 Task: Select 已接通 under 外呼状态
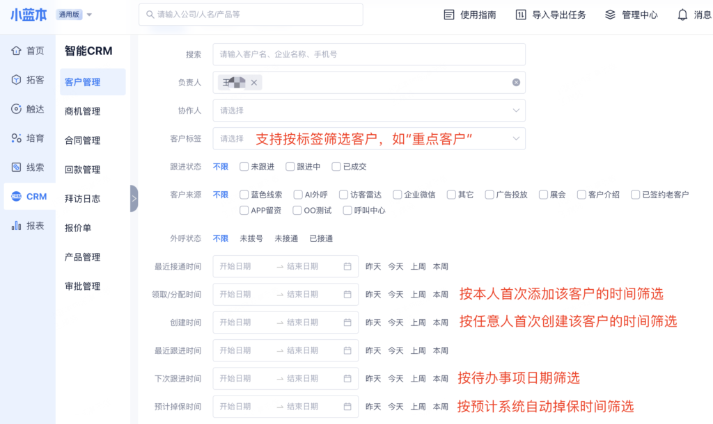coord(321,238)
